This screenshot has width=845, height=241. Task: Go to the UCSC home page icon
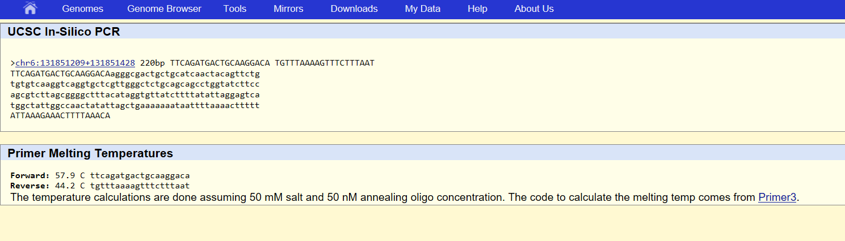point(31,8)
